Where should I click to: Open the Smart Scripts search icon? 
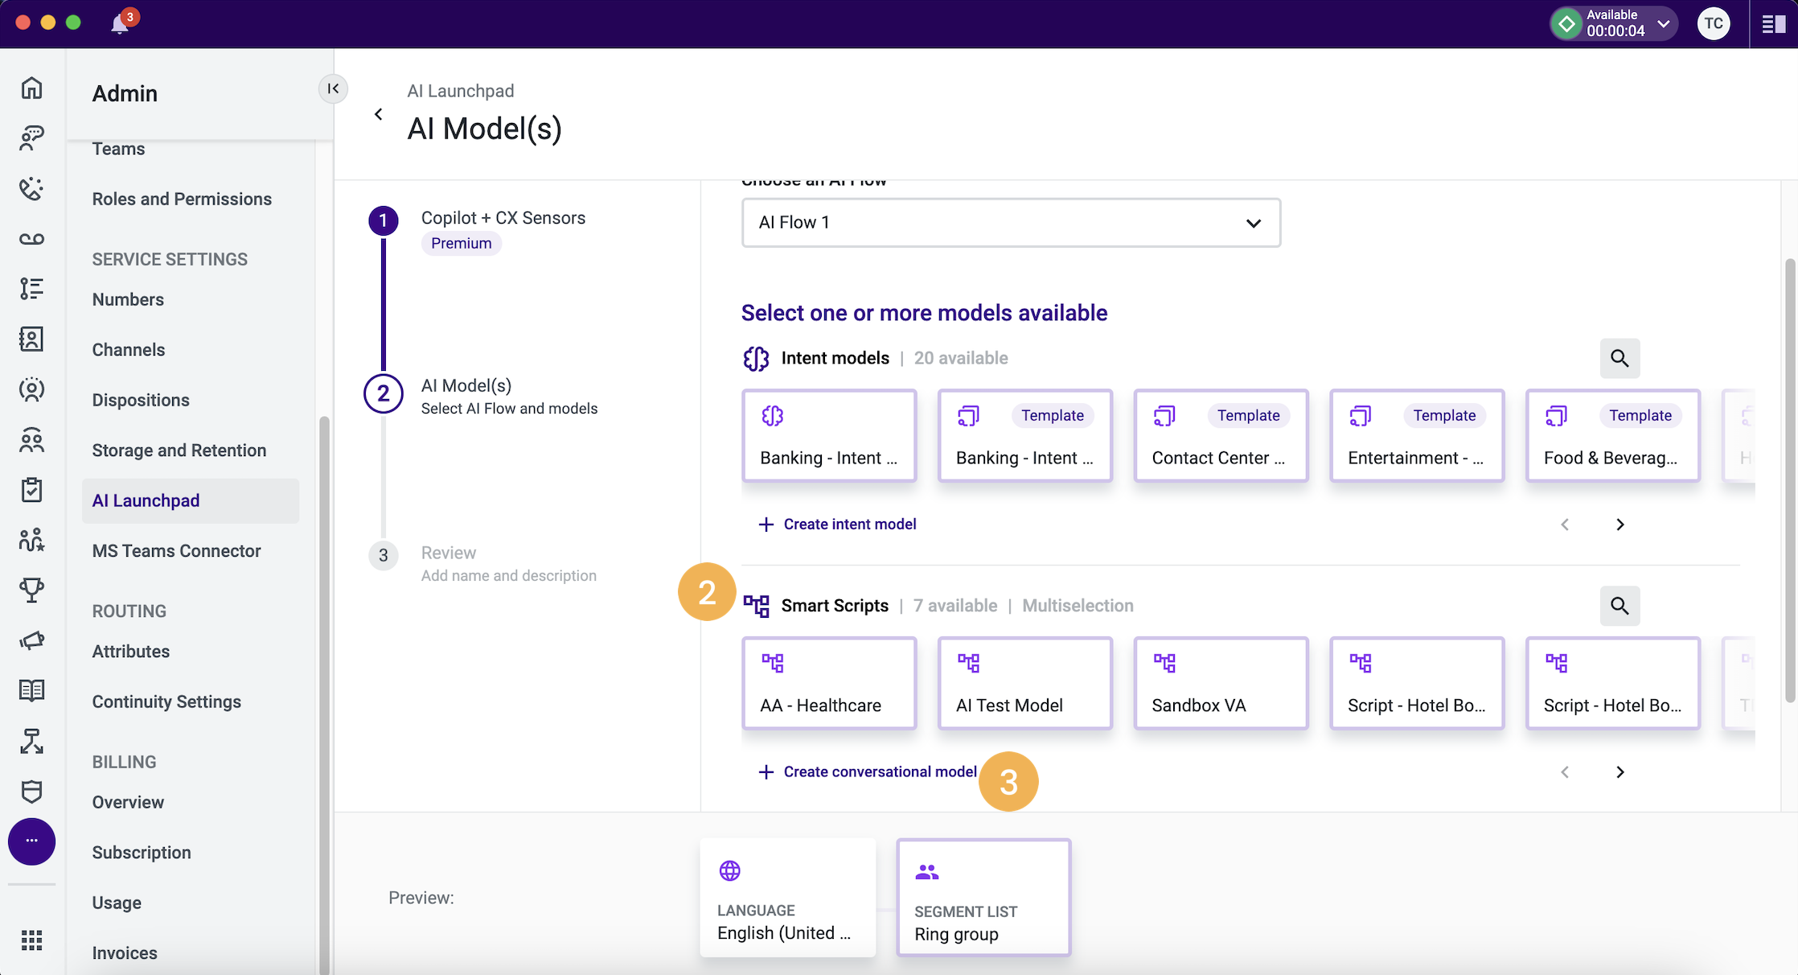pos(1619,606)
